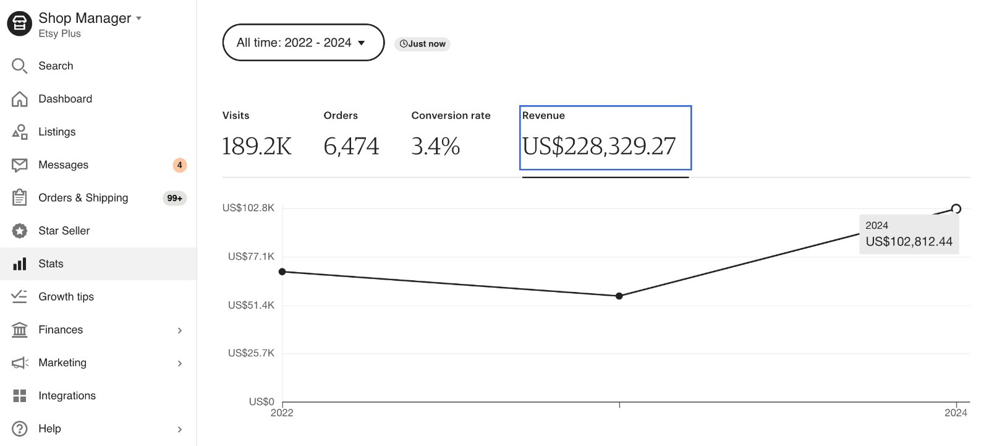Click the Shop Manager storefront logo icon
This screenshot has width=989, height=446.
tap(19, 24)
